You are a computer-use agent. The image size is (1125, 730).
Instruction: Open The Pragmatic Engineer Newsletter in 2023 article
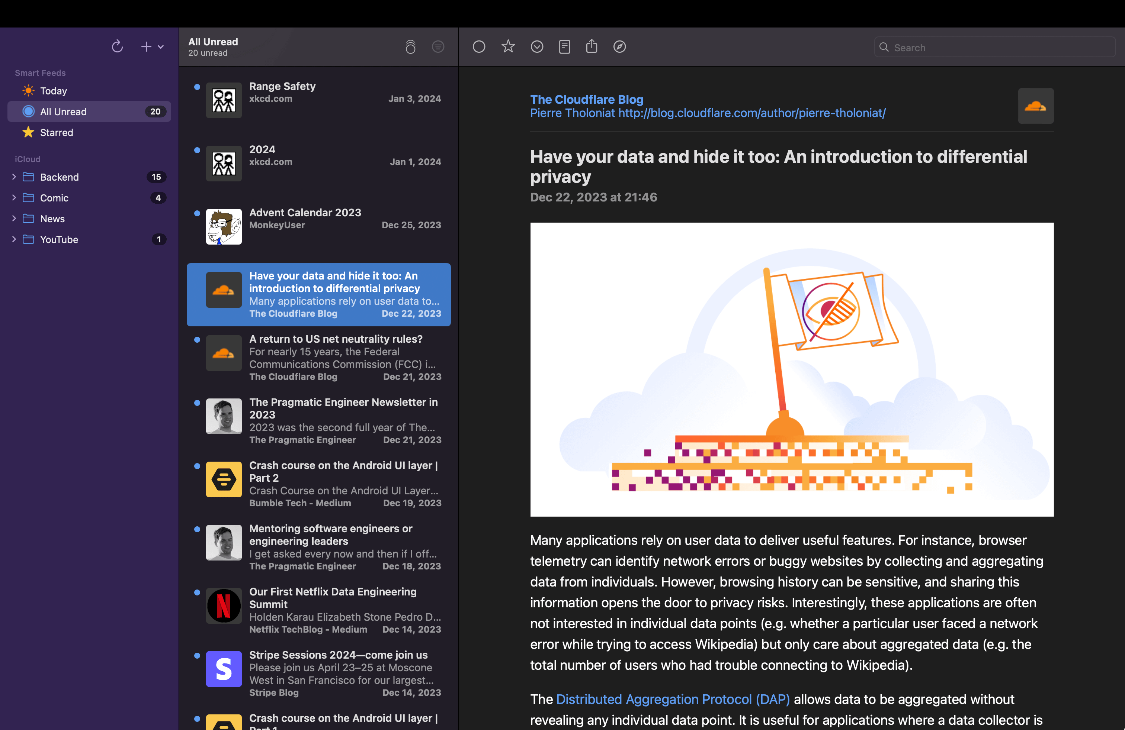318,421
